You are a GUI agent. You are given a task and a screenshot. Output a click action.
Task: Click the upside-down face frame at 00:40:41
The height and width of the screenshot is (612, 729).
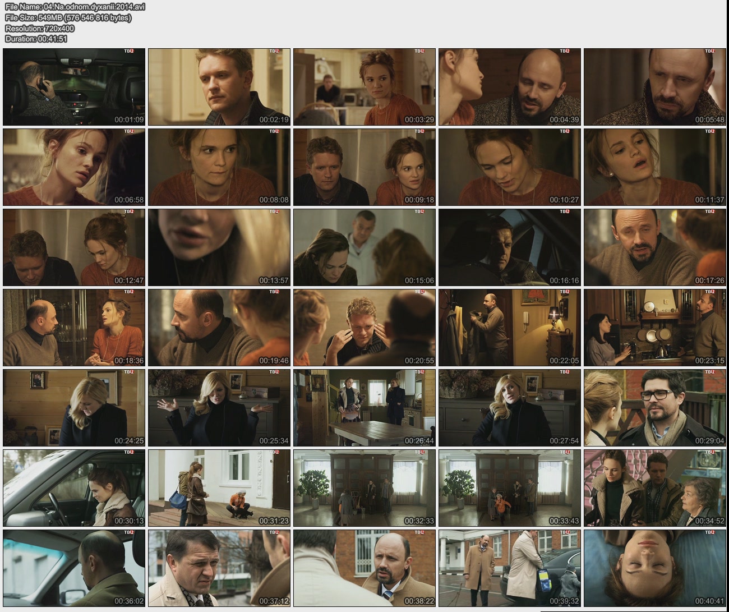(654, 568)
